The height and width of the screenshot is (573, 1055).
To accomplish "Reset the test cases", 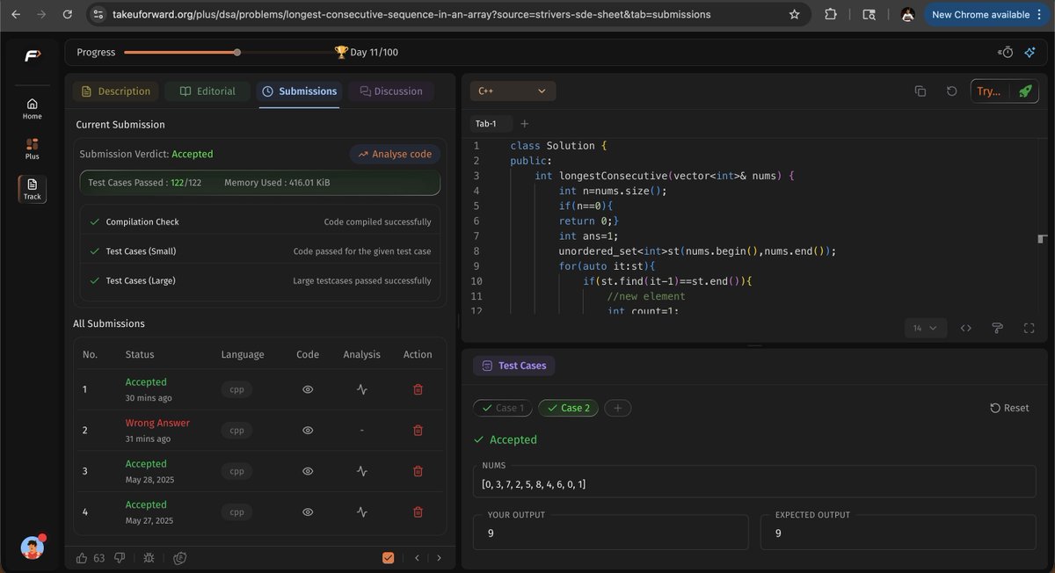I will point(1009,408).
